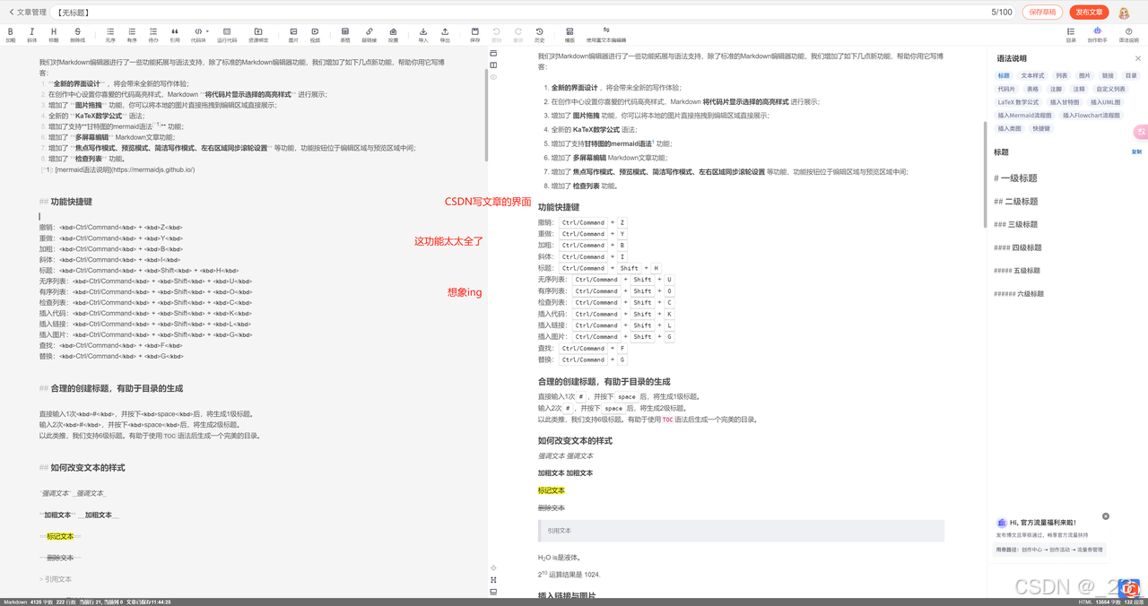Screen dimensions: 1148x606
Task: Go back to article management (文章管理)
Action: click(27, 13)
